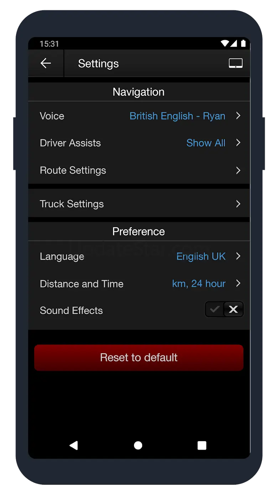The width and height of the screenshot is (278, 494).
Task: Disable Sound Effects with the X
Action: (233, 309)
